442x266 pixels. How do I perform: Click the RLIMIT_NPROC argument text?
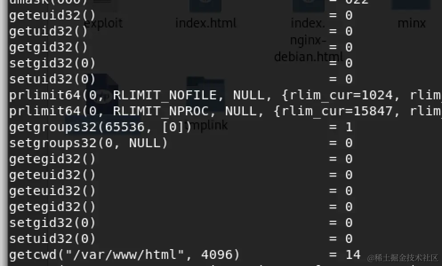point(161,111)
